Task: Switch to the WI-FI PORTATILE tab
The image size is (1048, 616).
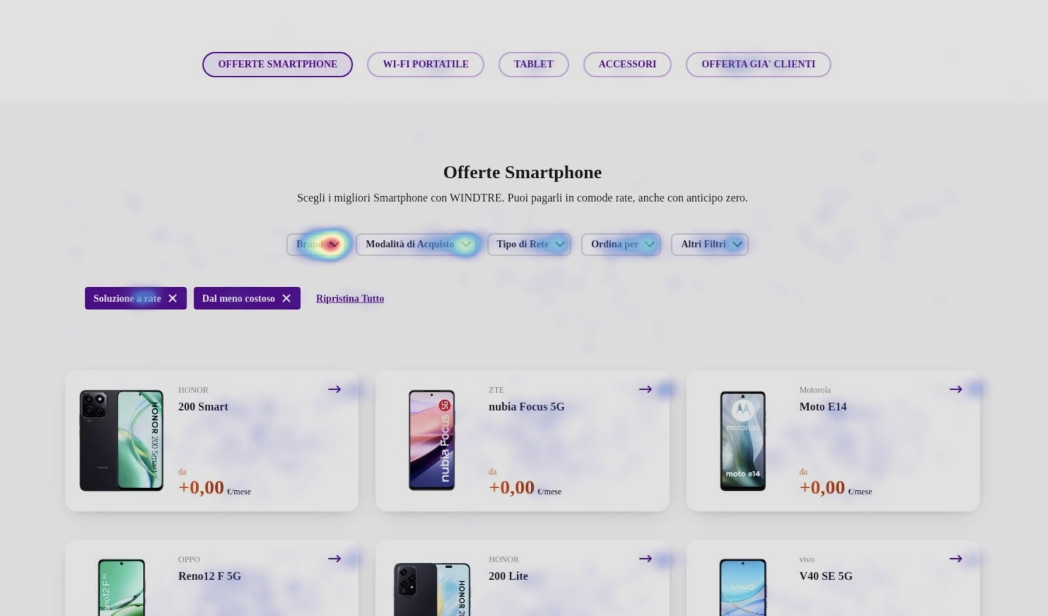Action: pos(425,64)
